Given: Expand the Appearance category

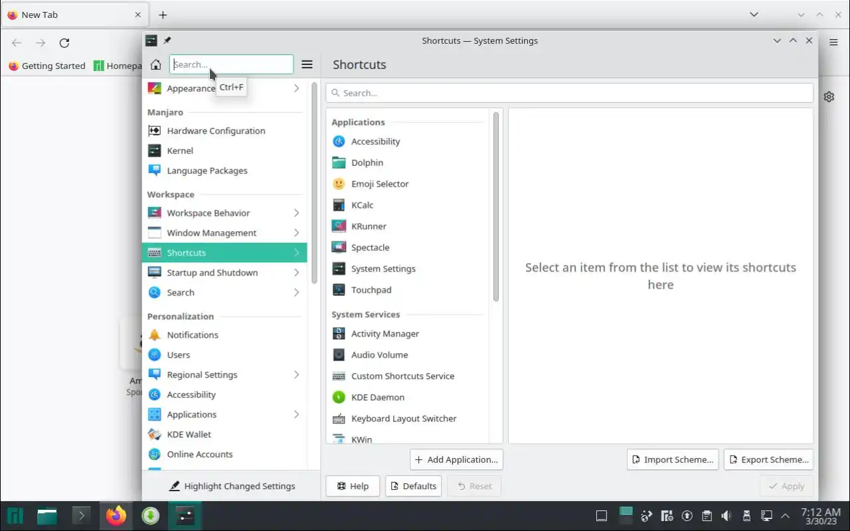Looking at the screenshot, I should [x=296, y=88].
